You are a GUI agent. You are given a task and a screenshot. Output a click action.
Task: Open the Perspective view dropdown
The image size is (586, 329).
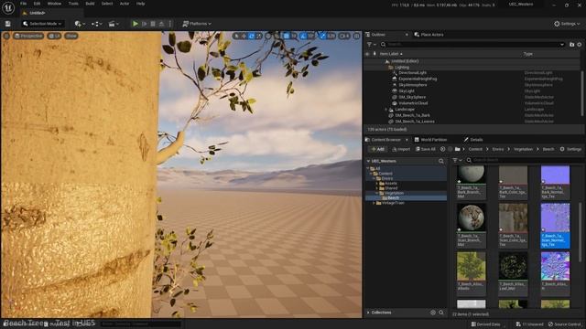click(28, 36)
